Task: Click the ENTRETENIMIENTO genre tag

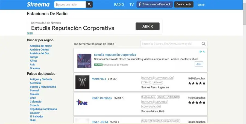Action: 168,97
